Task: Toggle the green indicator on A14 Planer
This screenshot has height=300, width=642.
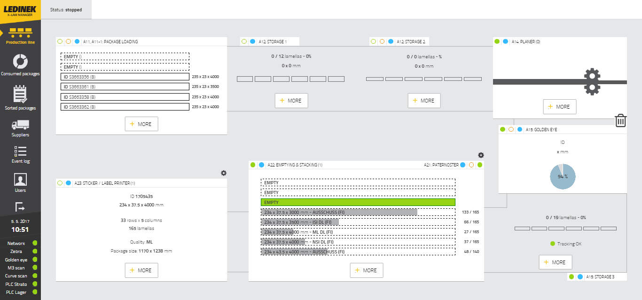Action: point(497,41)
